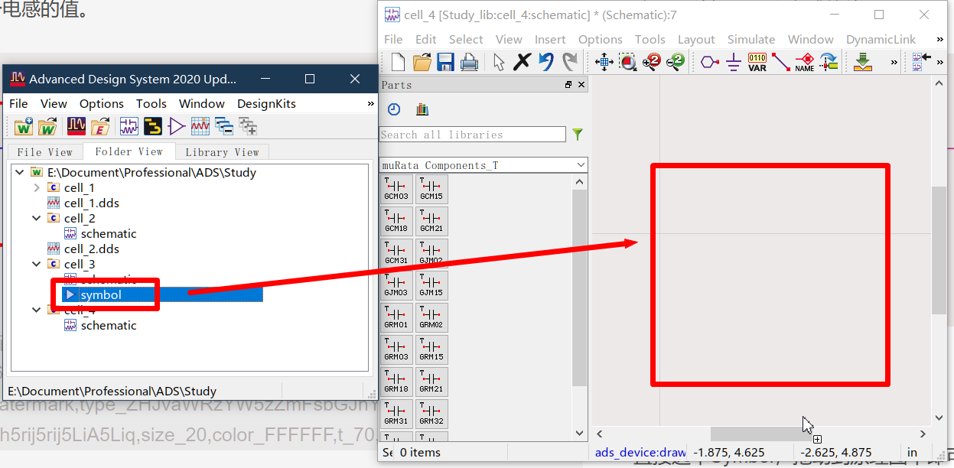The image size is (954, 468).
Task: Float the Parts panel with undock button
Action: pos(568,85)
